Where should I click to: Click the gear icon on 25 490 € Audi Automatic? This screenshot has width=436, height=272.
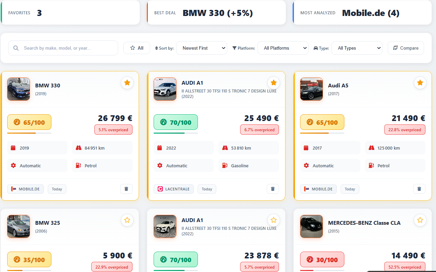(x=160, y=166)
